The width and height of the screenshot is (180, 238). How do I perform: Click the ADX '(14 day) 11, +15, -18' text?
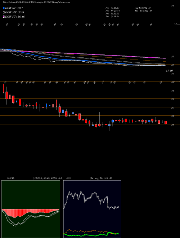point(101,178)
